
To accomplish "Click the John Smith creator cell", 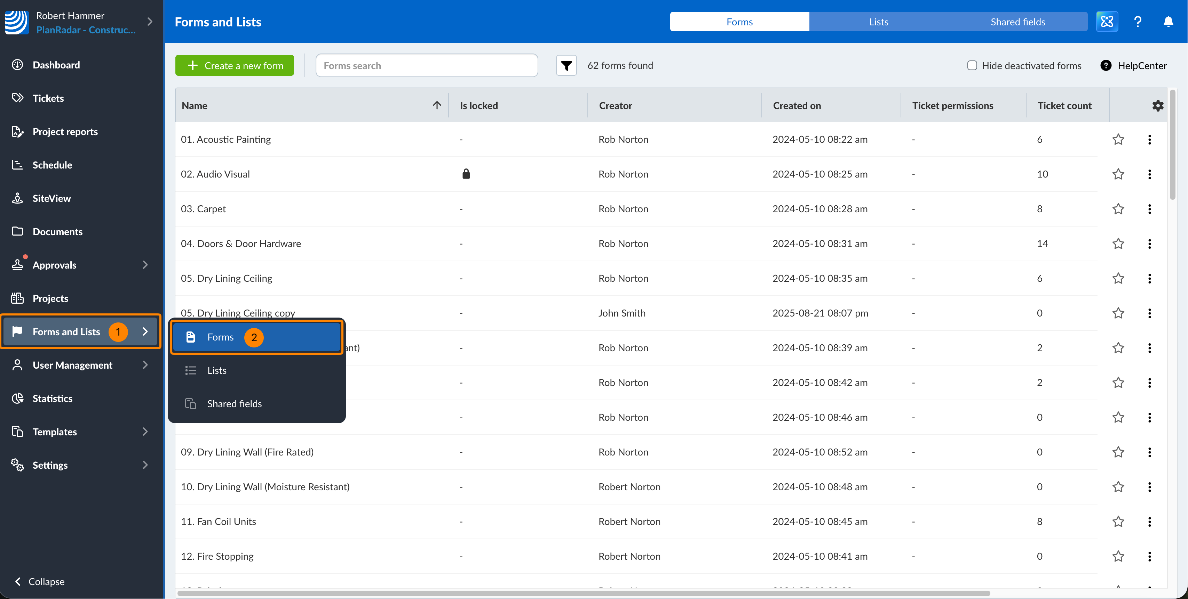I will [x=622, y=313].
